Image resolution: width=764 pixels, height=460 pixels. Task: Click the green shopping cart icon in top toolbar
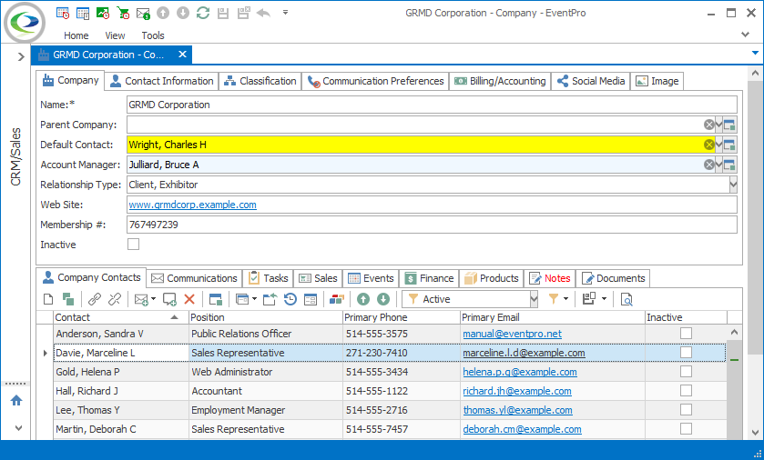pos(123,13)
